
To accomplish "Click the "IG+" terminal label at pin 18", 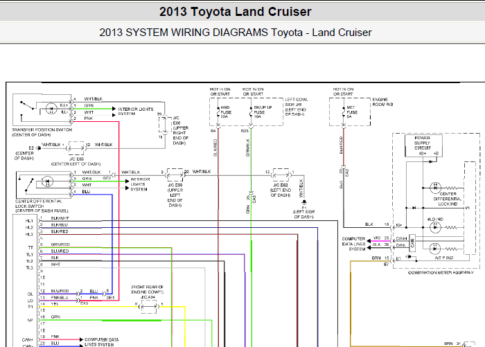I will tap(398, 226).
